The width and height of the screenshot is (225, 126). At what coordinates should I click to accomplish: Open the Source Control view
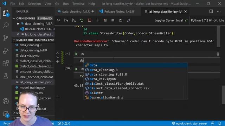(x=6, y=38)
